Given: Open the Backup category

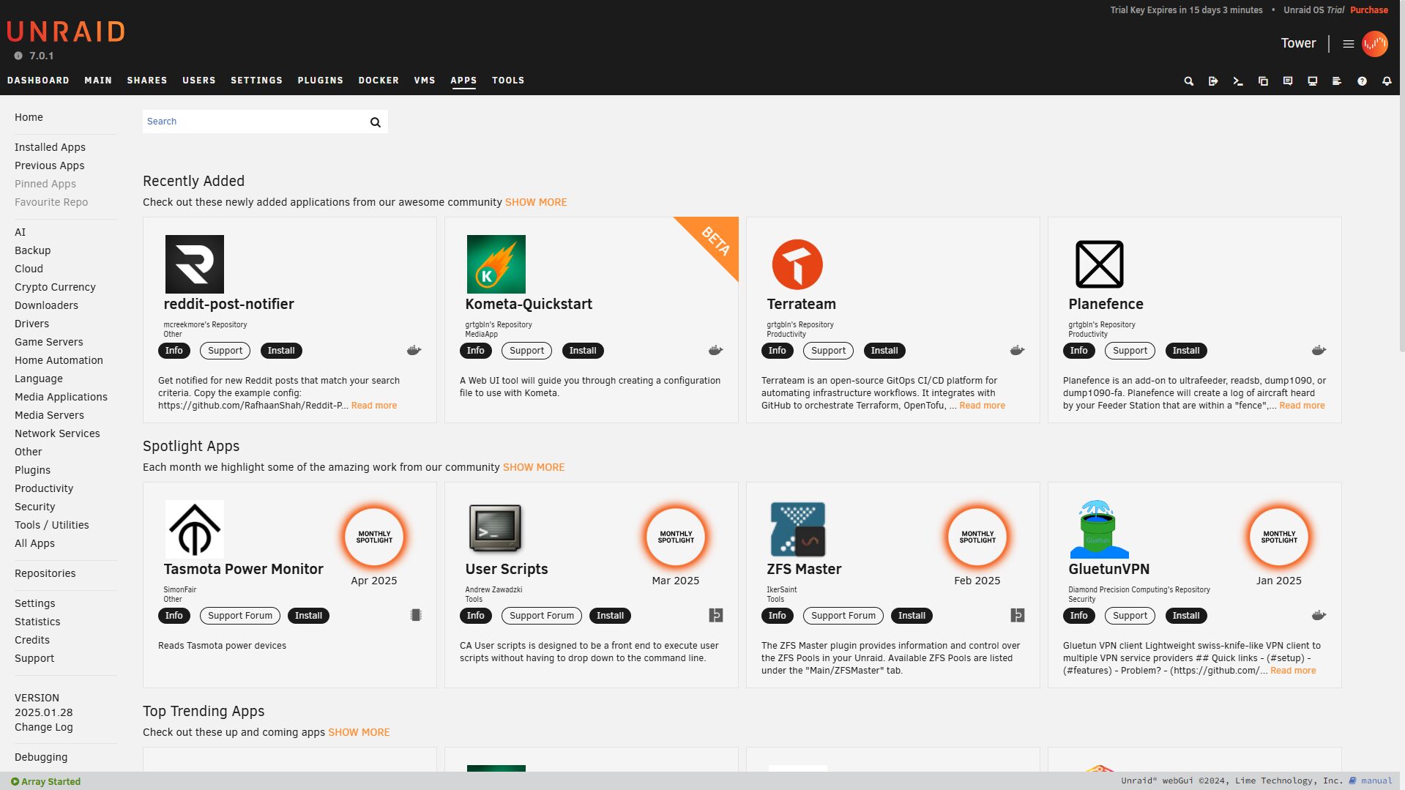Looking at the screenshot, I should pyautogui.click(x=32, y=250).
